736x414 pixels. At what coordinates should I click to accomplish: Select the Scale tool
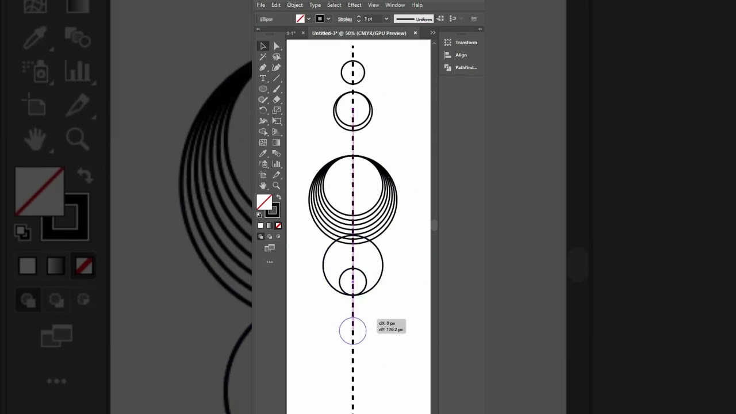tap(277, 110)
